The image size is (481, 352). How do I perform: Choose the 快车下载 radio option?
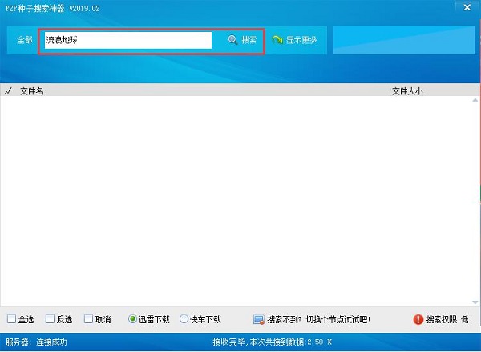click(x=184, y=319)
